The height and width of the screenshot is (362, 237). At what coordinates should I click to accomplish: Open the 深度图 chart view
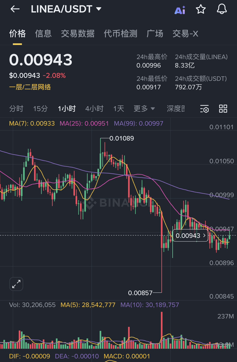175,109
